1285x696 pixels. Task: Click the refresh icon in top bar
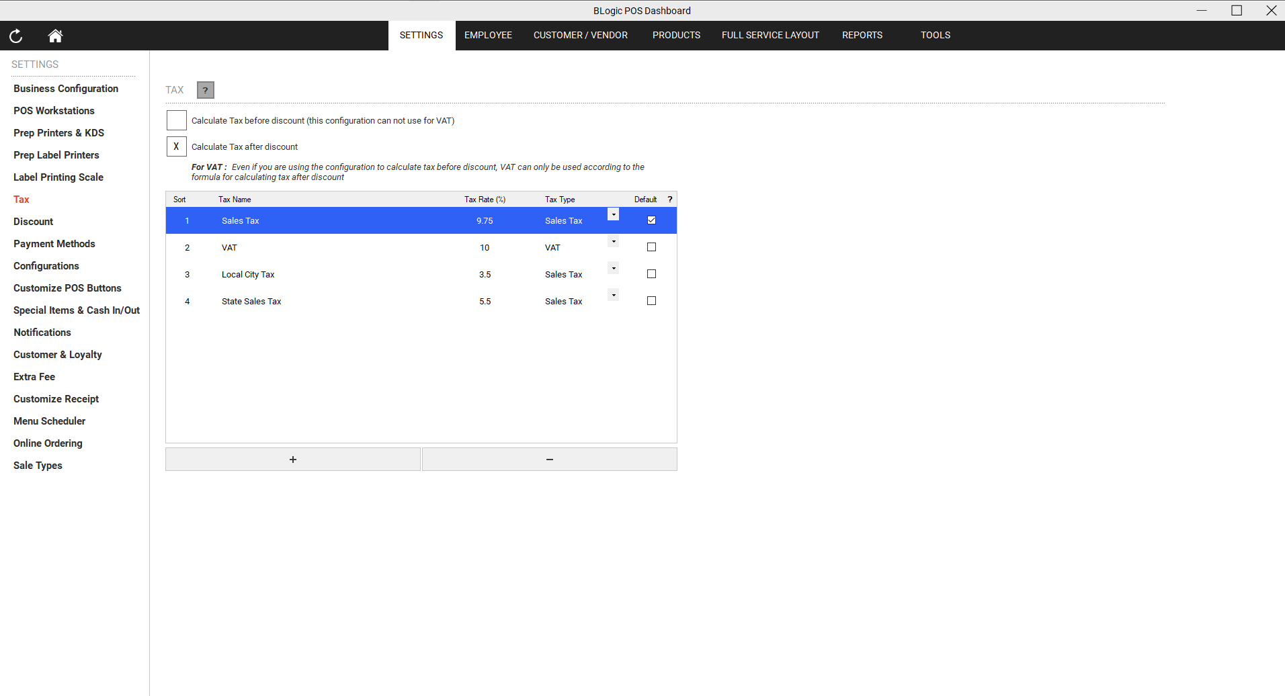pos(16,36)
